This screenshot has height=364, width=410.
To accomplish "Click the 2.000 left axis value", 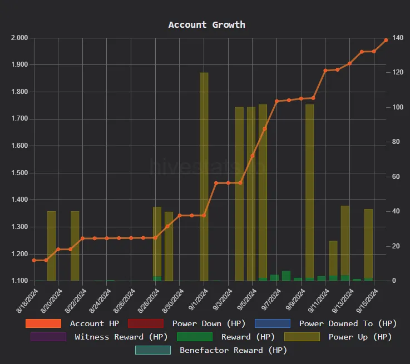I will 19,38.
